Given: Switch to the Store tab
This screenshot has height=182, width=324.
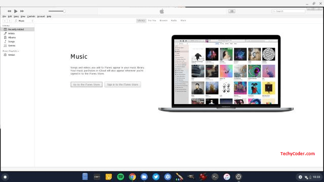Looking at the screenshot, I should (x=183, y=21).
